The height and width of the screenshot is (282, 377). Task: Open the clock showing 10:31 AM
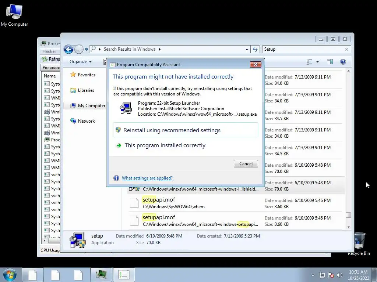358,275
